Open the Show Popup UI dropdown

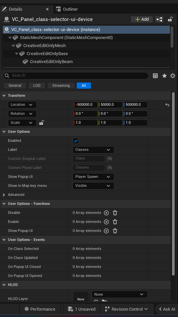tap(93, 177)
